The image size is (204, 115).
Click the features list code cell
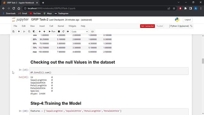[109, 111]
